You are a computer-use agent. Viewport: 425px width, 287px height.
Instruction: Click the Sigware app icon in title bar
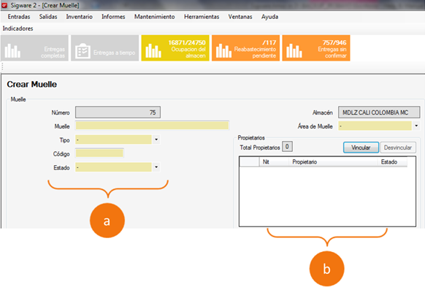tap(4, 5)
